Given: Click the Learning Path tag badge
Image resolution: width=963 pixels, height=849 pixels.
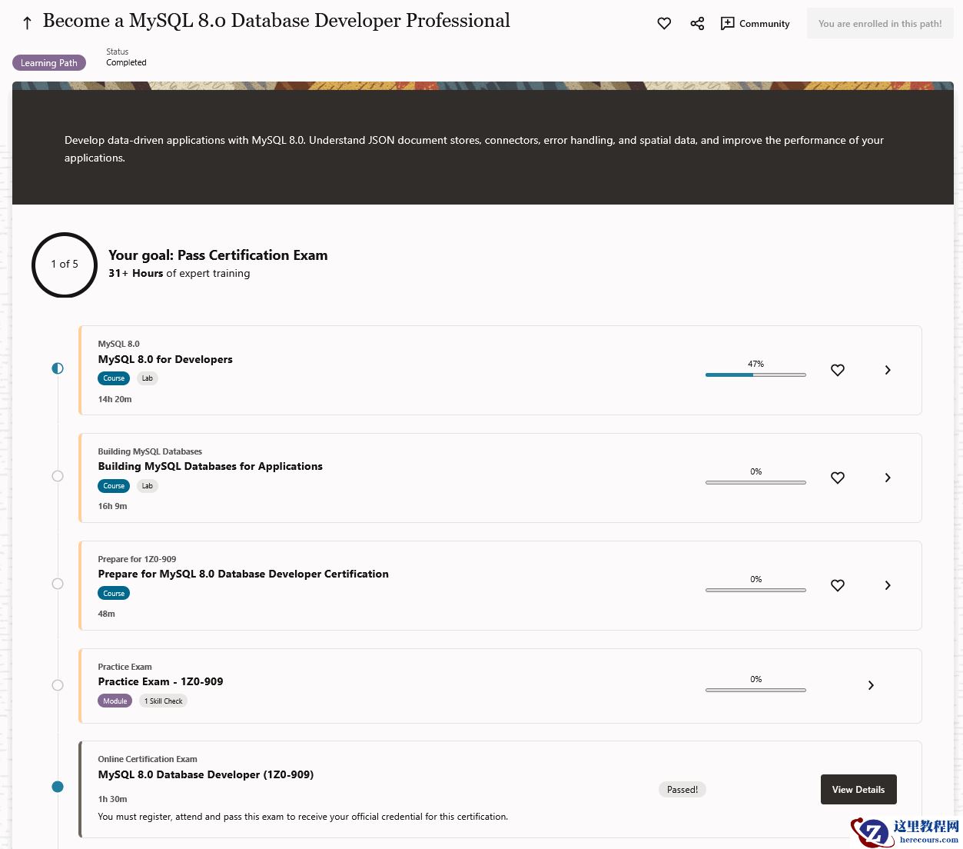Looking at the screenshot, I should click(49, 63).
